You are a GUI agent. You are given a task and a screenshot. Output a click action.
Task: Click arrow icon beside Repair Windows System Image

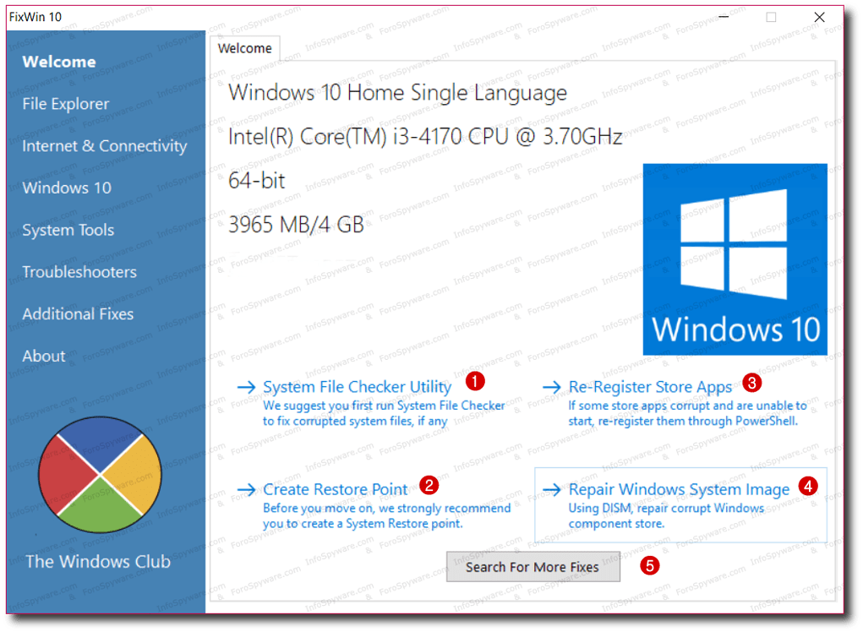(x=552, y=489)
